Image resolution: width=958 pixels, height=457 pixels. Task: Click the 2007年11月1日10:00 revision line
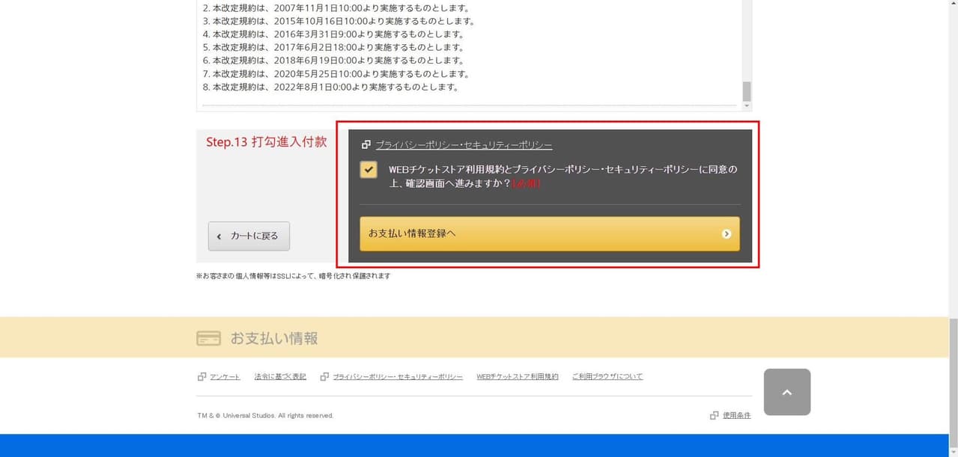(336, 7)
